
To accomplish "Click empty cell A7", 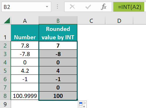I will (25, 87).
